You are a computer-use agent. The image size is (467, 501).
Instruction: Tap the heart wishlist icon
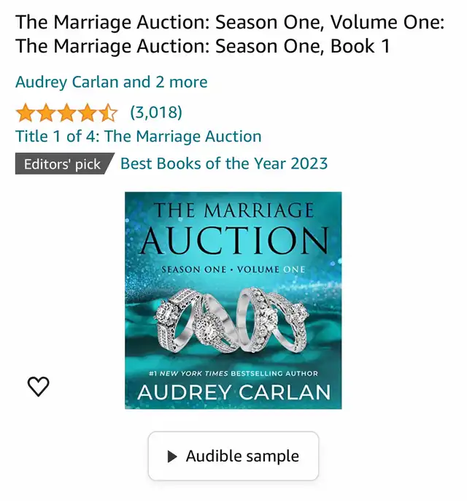pyautogui.click(x=38, y=386)
